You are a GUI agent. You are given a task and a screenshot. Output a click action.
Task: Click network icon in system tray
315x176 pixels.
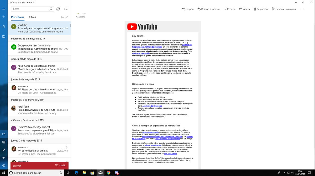288,173
